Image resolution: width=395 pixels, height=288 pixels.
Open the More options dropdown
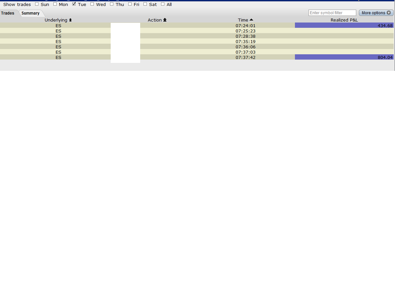point(376,13)
